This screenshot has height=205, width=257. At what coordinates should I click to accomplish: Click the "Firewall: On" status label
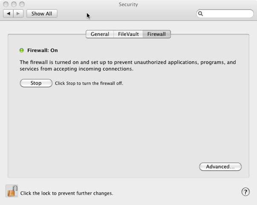tap(42, 50)
